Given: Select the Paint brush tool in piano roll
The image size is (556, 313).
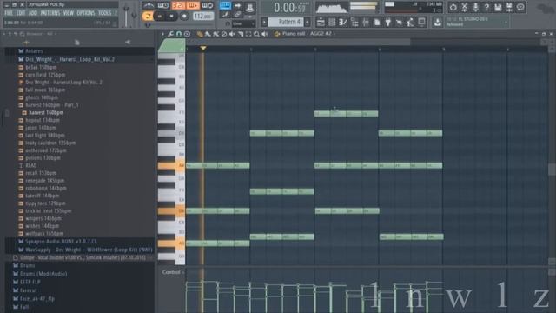Looking at the screenshot, I should pyautogui.click(x=208, y=34).
